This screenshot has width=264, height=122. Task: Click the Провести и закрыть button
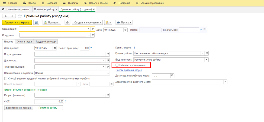[x=17, y=22]
